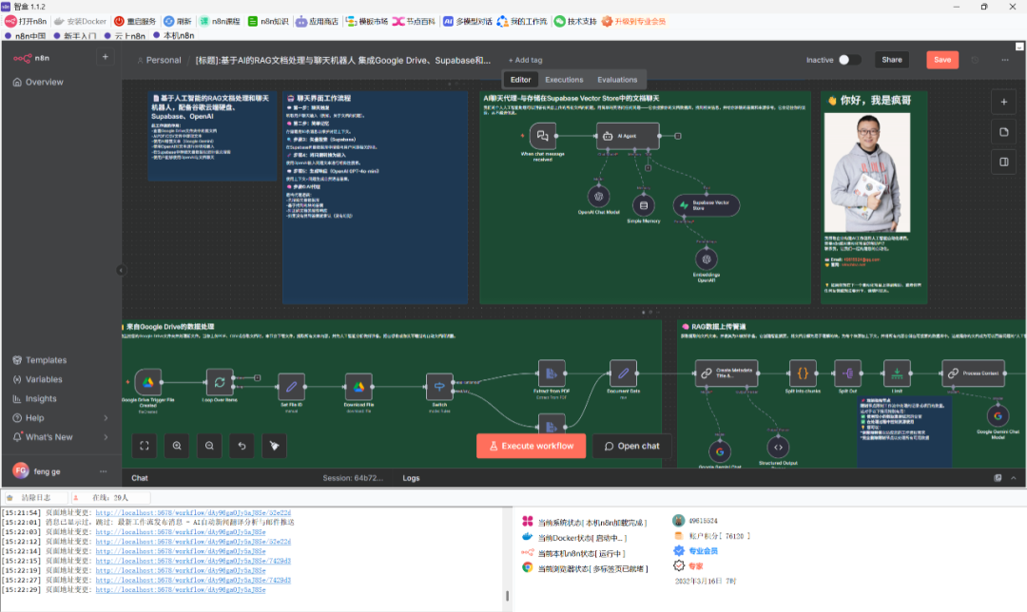The width and height of the screenshot is (1027, 612).
Task: Open the sidebar create-new plus menu
Action: [x=105, y=57]
